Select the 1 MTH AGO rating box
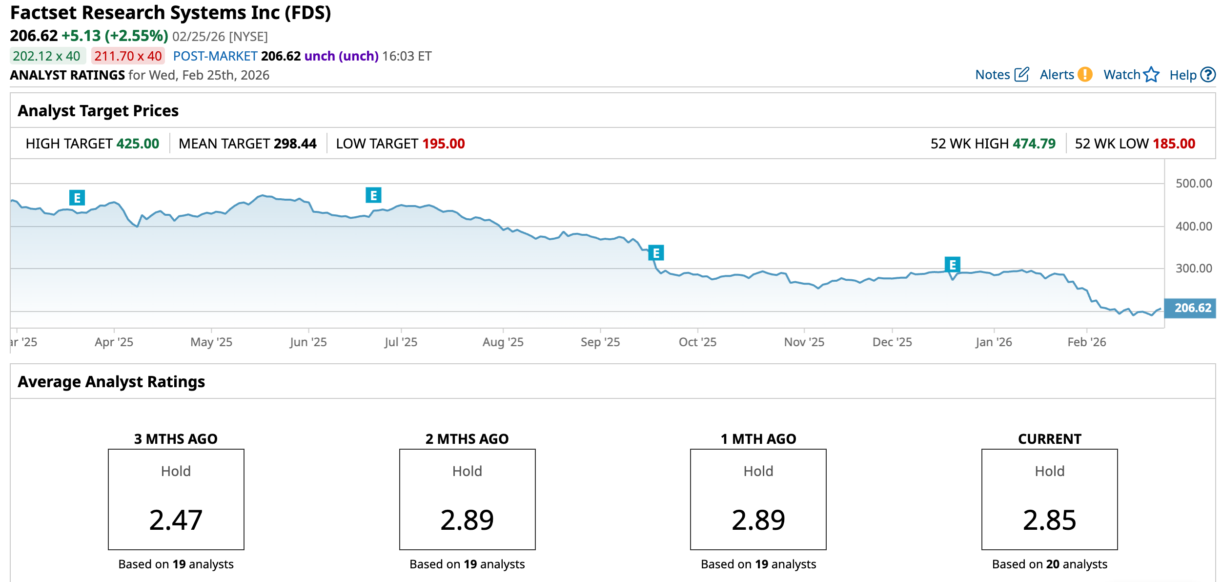The width and height of the screenshot is (1222, 582). click(x=758, y=499)
